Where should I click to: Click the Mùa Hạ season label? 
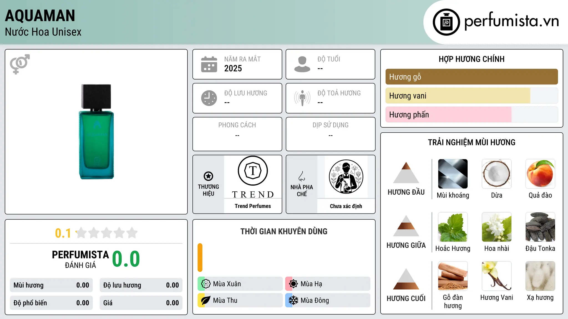pos(311,284)
